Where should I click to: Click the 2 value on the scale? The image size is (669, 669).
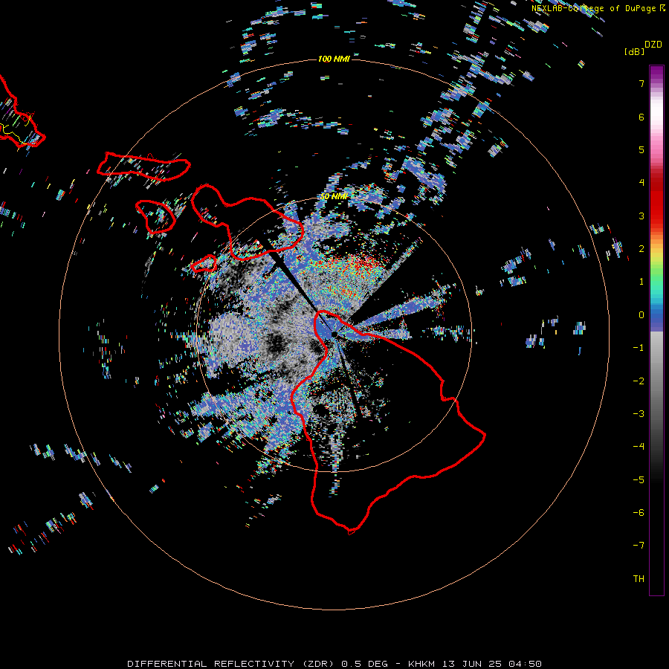tap(641, 249)
